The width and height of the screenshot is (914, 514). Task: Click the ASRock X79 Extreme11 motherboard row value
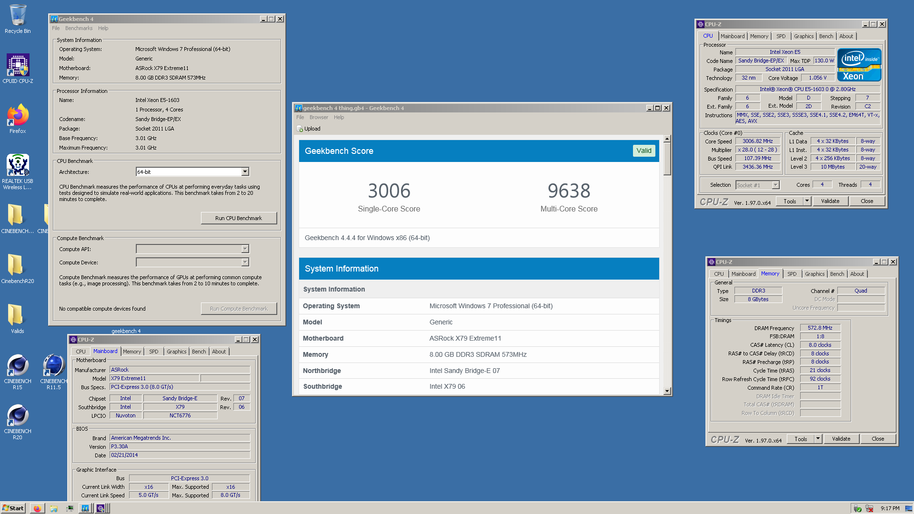465,338
